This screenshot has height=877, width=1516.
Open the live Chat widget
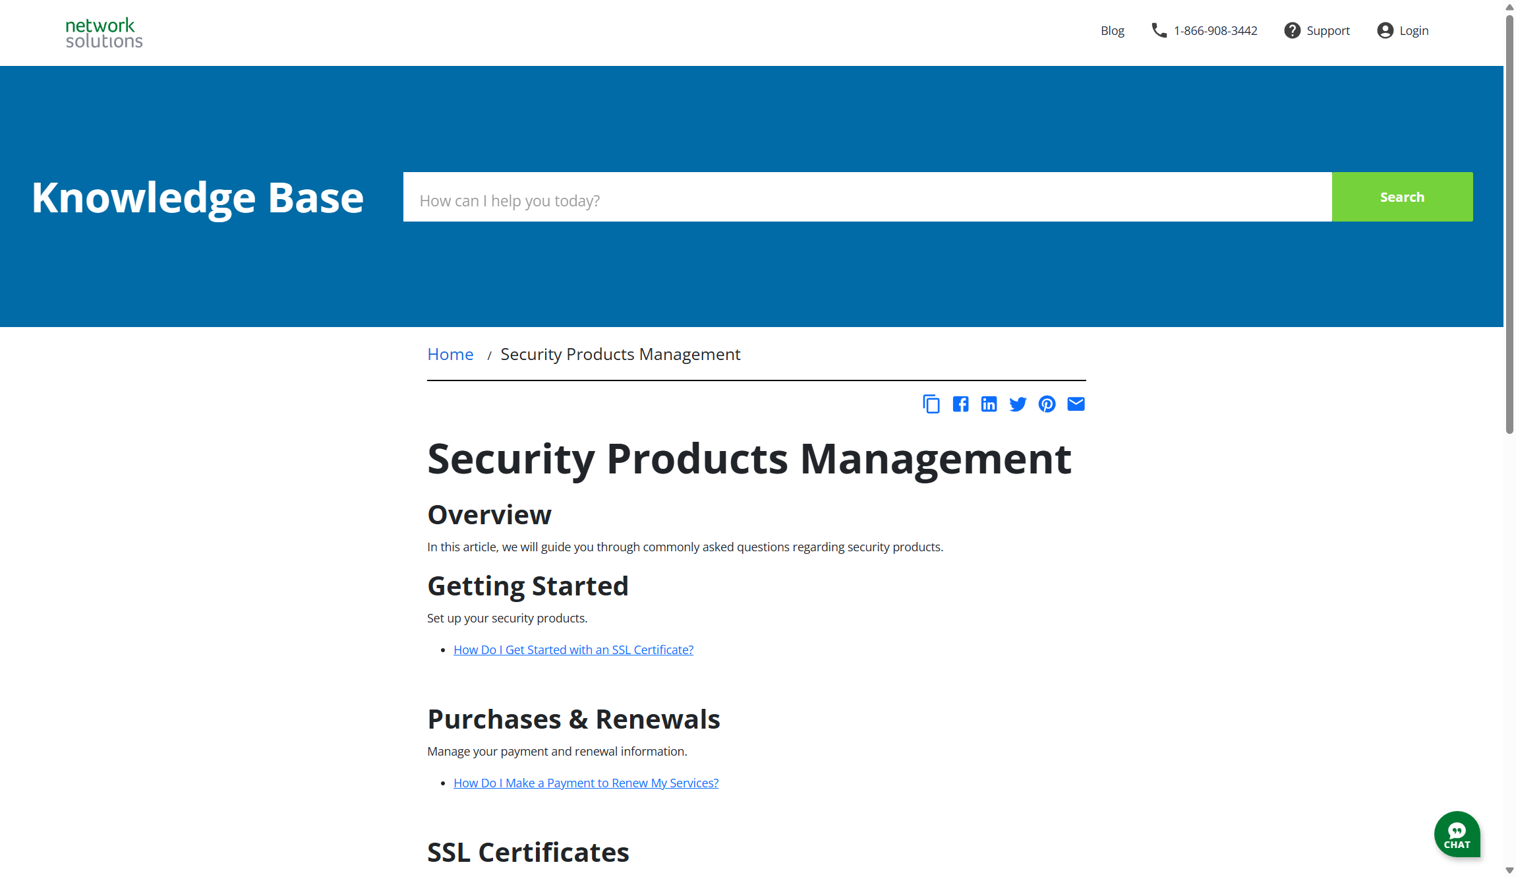1457,834
